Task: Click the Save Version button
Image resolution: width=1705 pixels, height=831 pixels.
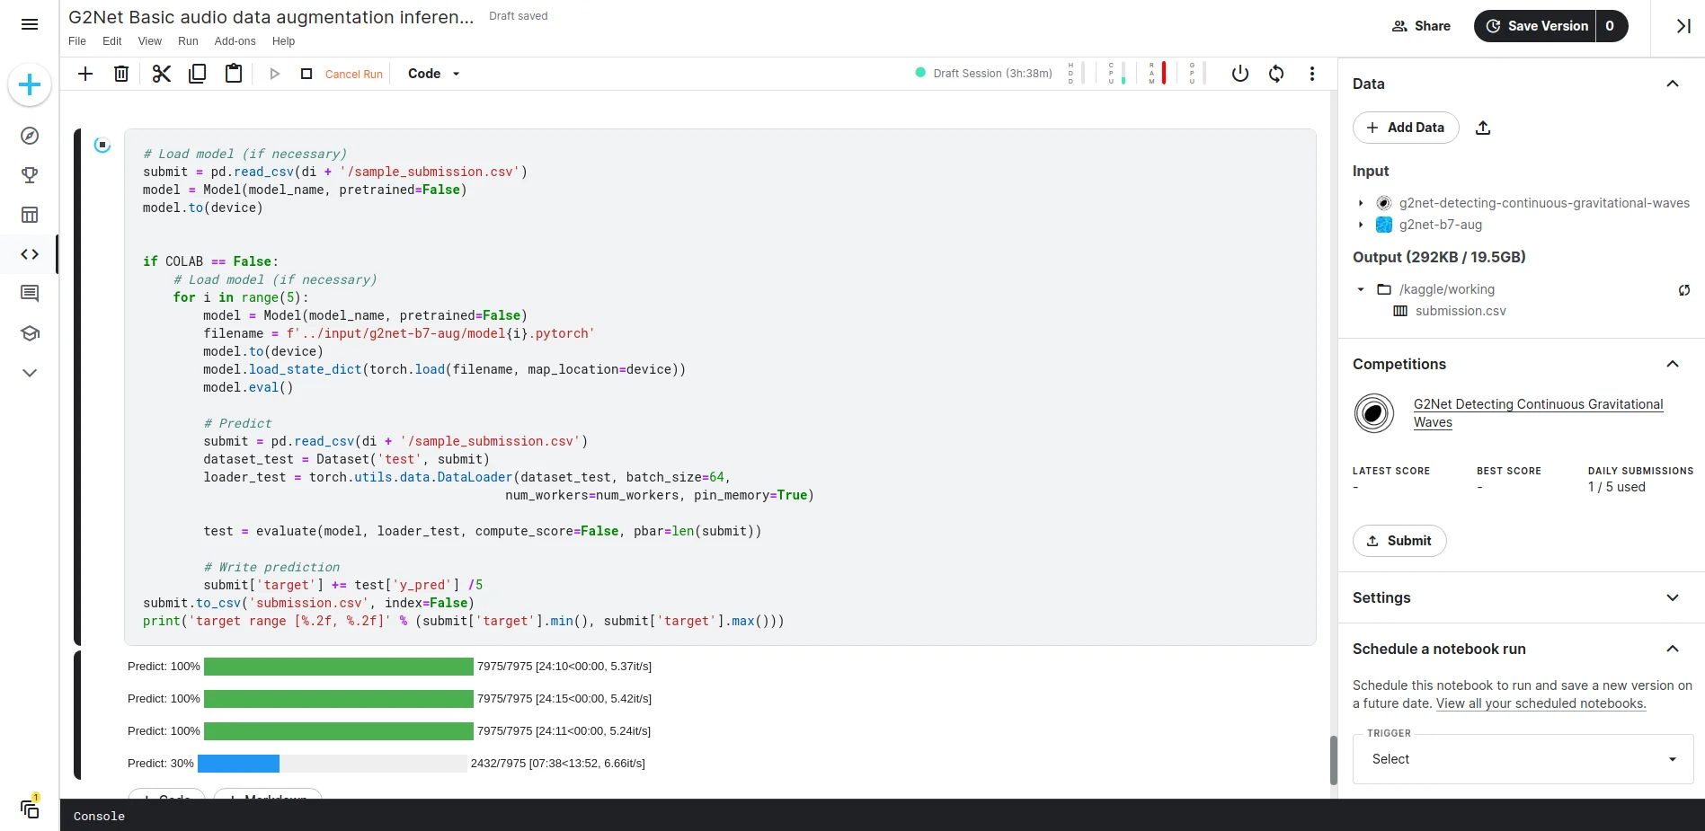Action: click(x=1536, y=26)
